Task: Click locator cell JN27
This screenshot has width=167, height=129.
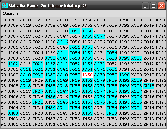Action: [38, 91]
